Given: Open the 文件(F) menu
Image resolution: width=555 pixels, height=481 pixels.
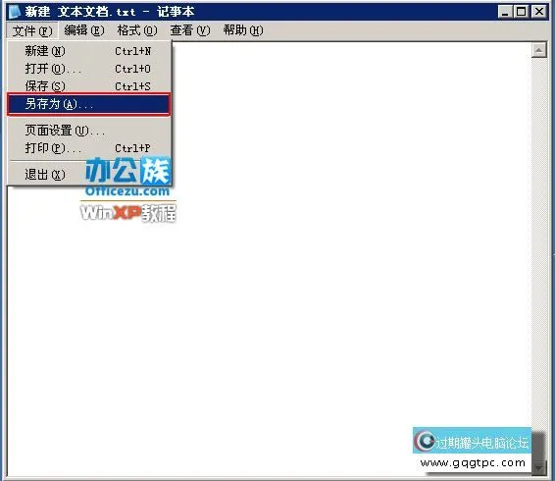Looking at the screenshot, I should (x=32, y=30).
